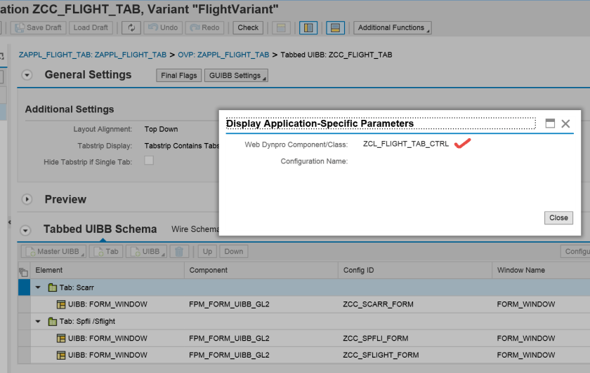The image size is (590, 373).
Task: Expand the Preview section
Action: click(x=27, y=199)
